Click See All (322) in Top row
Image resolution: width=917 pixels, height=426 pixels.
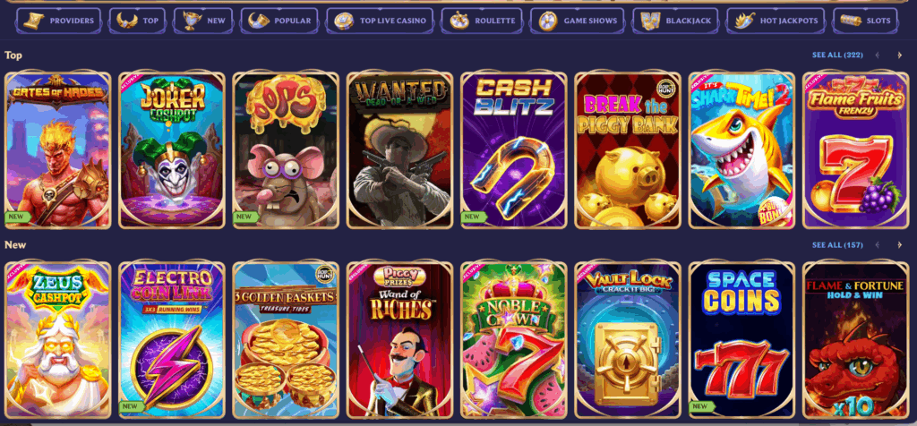click(x=837, y=55)
